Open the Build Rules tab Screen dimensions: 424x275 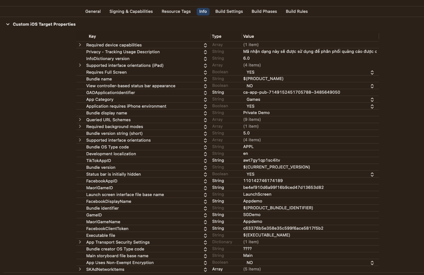297,11
